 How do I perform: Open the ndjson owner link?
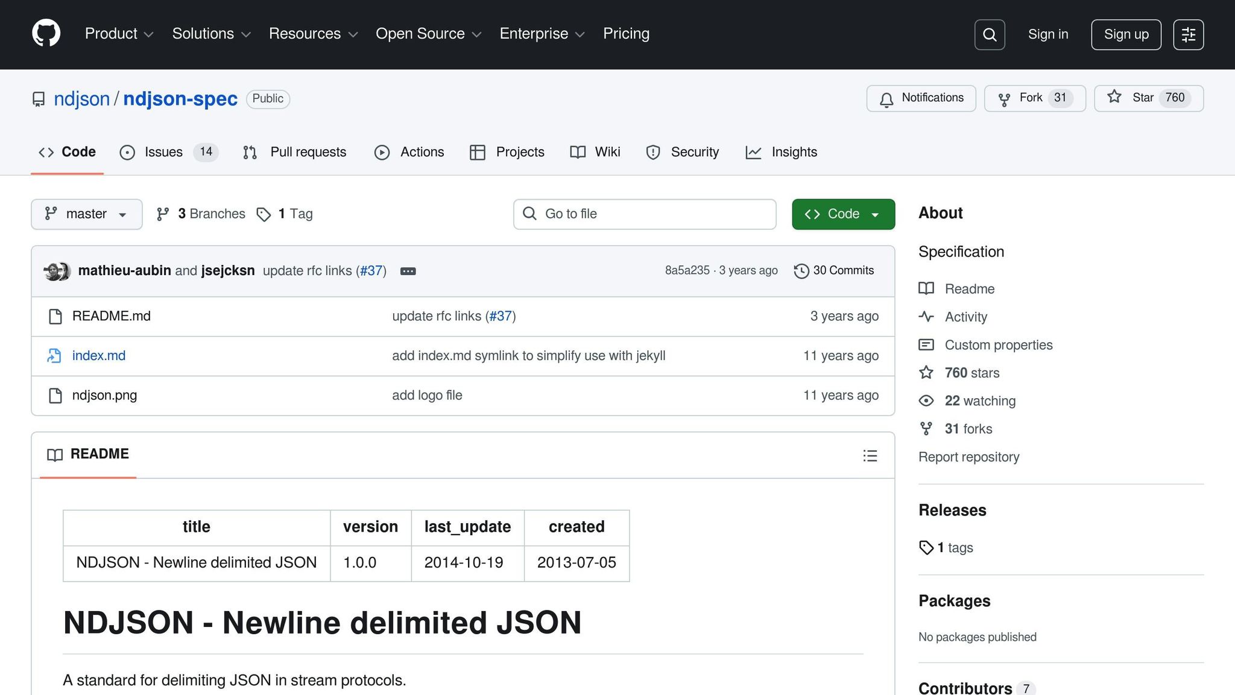[81, 99]
